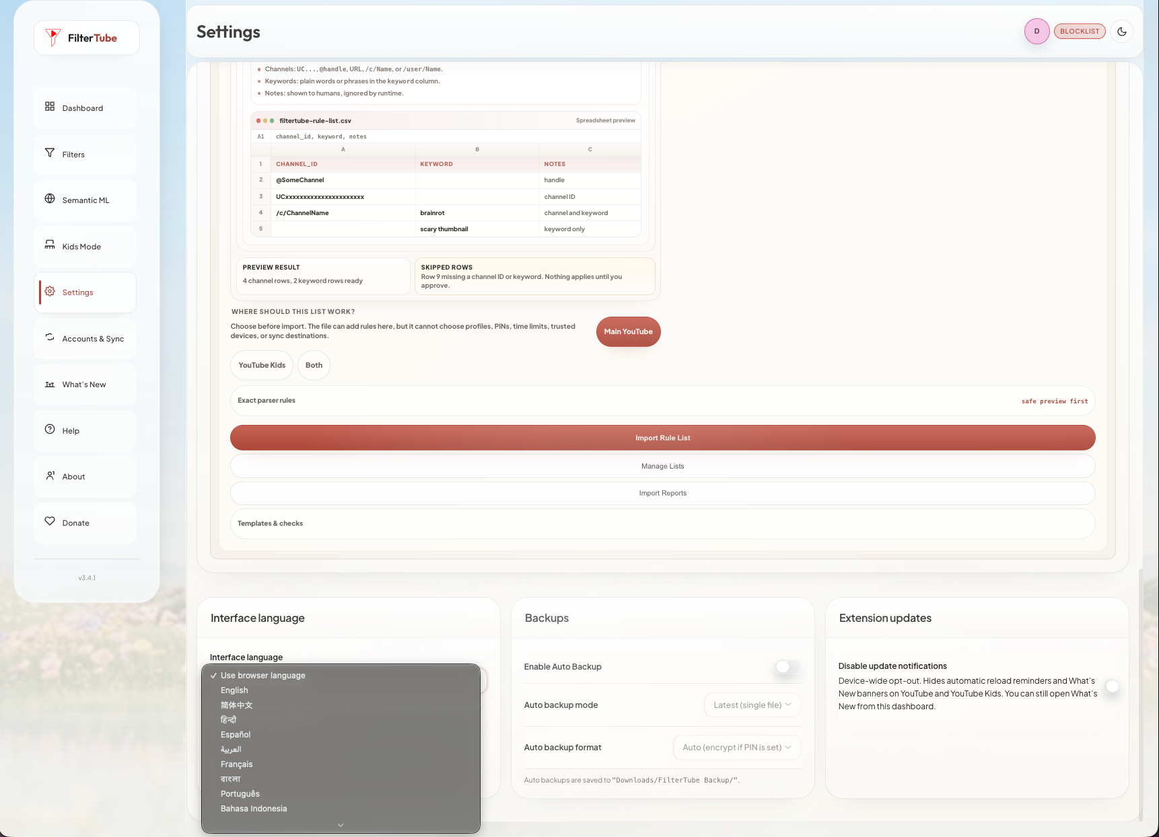Open Auto backup format dropdown
The image size is (1159, 837).
737,748
